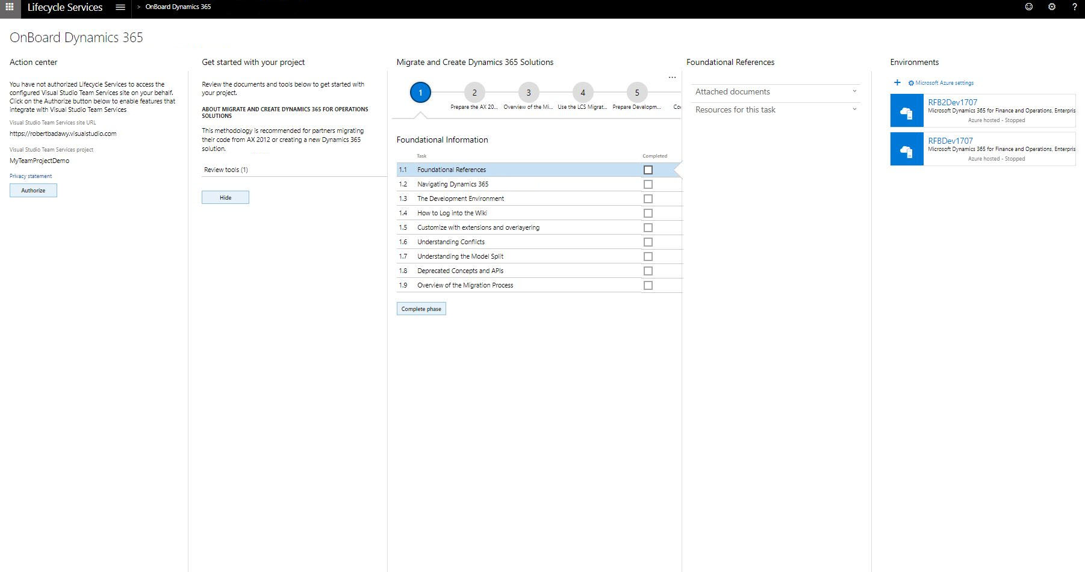Image resolution: width=1085 pixels, height=572 pixels.
Task: Click the RFB2Dev1707 cloud environment icon
Action: pos(907,110)
